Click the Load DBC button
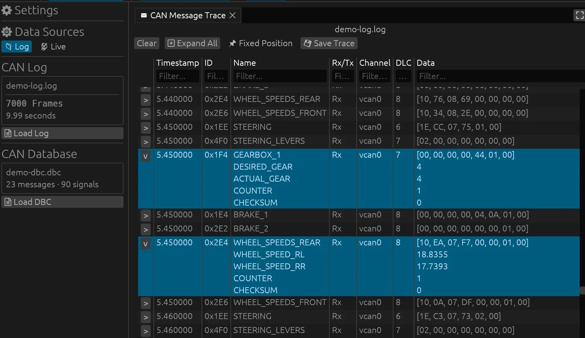585x338 pixels. point(62,202)
